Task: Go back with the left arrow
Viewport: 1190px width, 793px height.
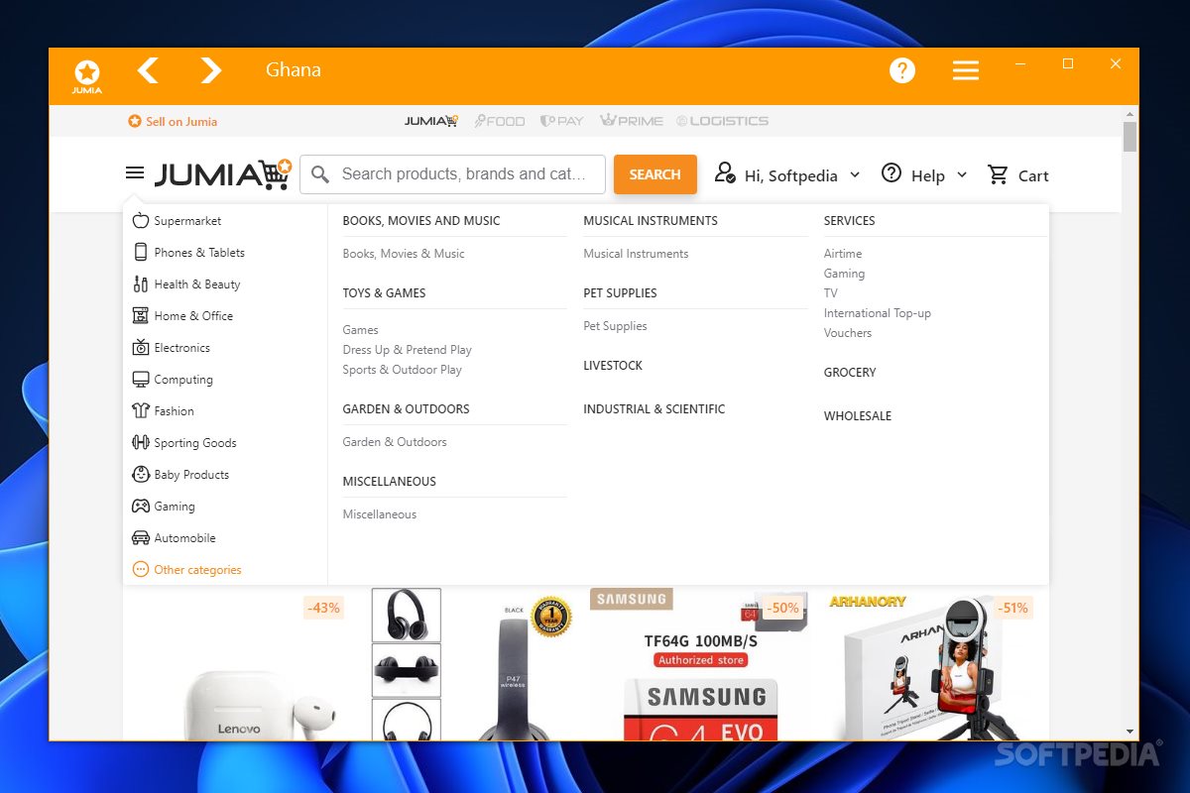Action: 148,70
